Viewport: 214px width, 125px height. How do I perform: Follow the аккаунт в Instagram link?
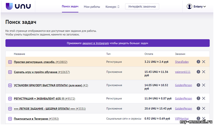tap(95, 43)
